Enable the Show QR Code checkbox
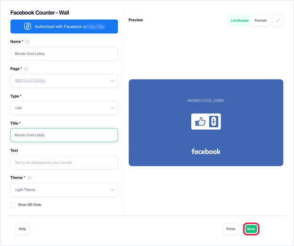Image resolution: width=294 pixels, height=246 pixels. click(x=13, y=205)
